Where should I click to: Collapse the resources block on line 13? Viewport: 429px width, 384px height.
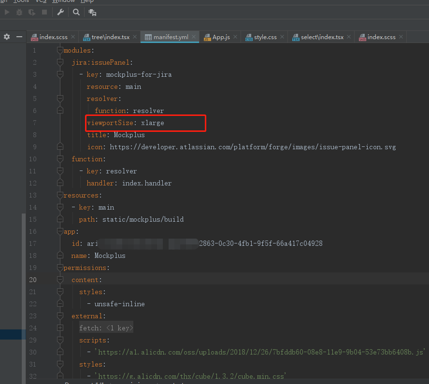tap(60, 195)
